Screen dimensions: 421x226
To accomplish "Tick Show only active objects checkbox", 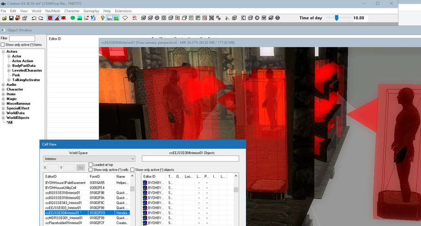I will 132,169.
